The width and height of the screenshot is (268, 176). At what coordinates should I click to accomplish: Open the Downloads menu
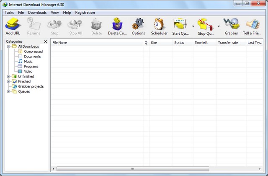pos(37,13)
